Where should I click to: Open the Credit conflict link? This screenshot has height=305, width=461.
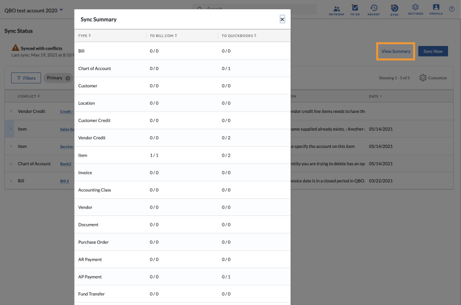tap(67, 112)
